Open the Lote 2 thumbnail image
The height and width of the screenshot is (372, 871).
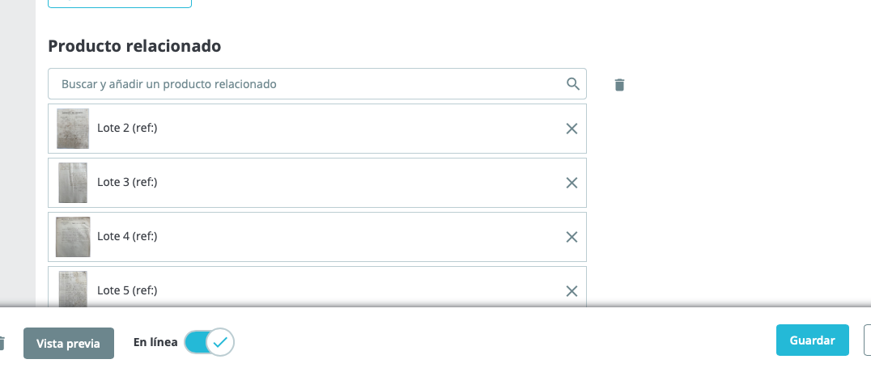(x=73, y=129)
